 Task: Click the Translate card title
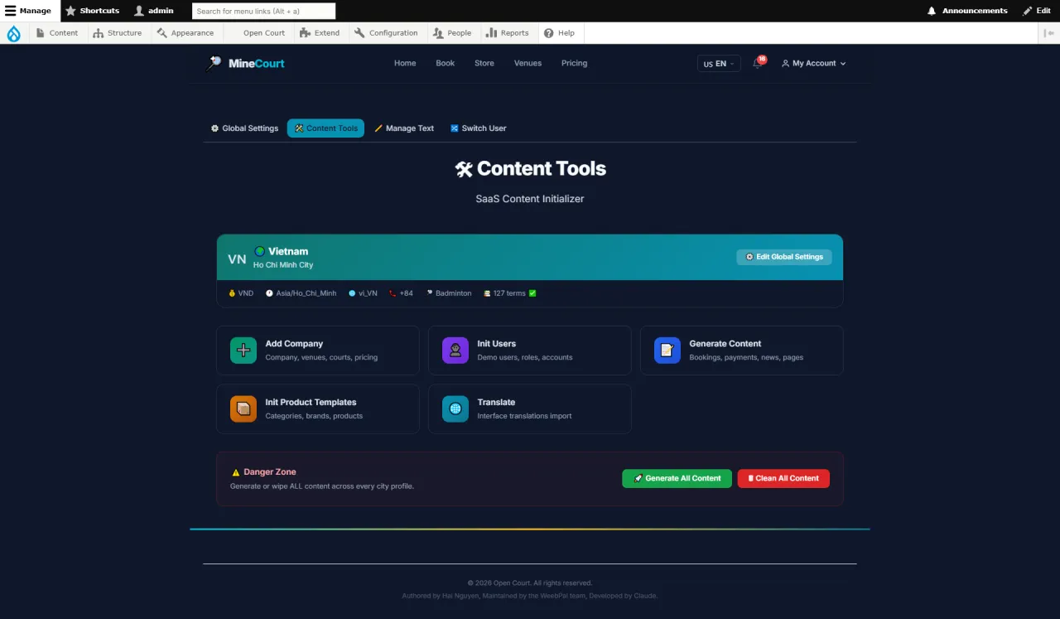tap(496, 402)
